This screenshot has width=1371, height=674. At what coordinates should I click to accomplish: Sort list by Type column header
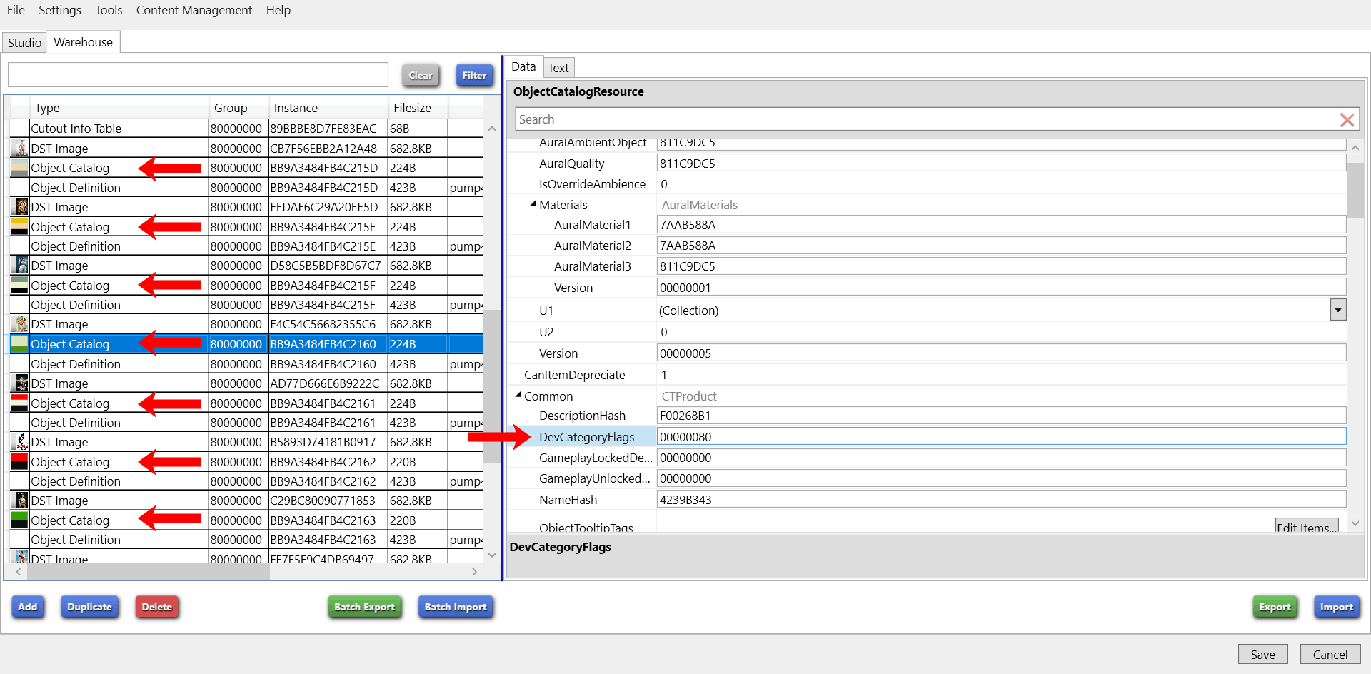click(x=119, y=108)
